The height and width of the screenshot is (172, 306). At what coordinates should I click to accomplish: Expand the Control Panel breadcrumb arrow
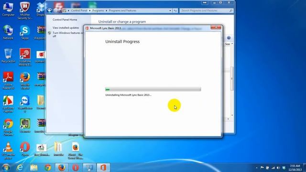pyautogui.click(x=90, y=11)
